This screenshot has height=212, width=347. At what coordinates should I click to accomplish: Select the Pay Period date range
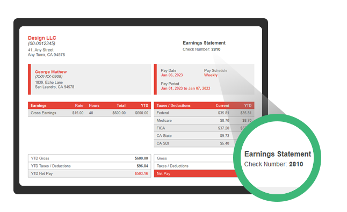(185, 88)
